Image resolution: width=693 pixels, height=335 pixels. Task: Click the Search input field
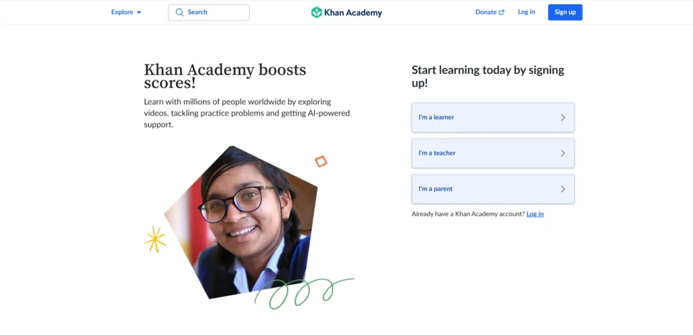point(208,12)
